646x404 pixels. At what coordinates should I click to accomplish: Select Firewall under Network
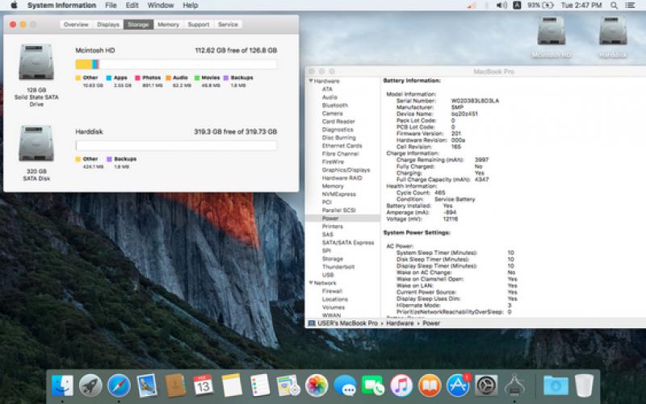click(332, 291)
